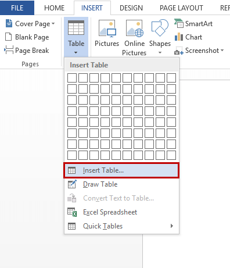Switch to the HOME tab
Screen dimensions: 230x268
[x=54, y=8]
